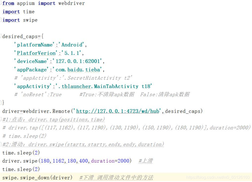Click the 'PlatforVerion' dictionary key
Viewport: 252px width, 182px height.
[x=35, y=53]
